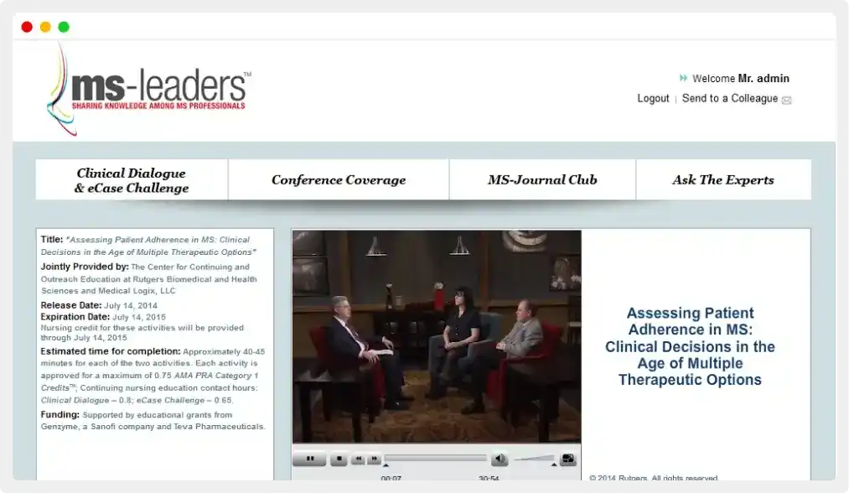
Task: Click the video frame of the panel discussion
Action: coord(436,335)
